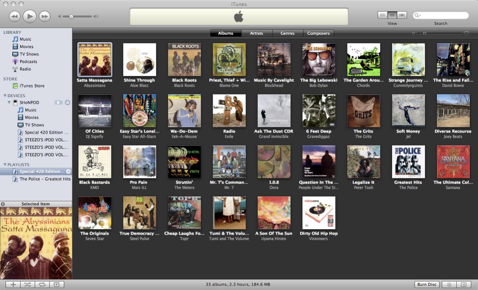The height and width of the screenshot is (290, 478).
Task: Click the small-artwork icon beside size slider
Action: (x=413, y=33)
